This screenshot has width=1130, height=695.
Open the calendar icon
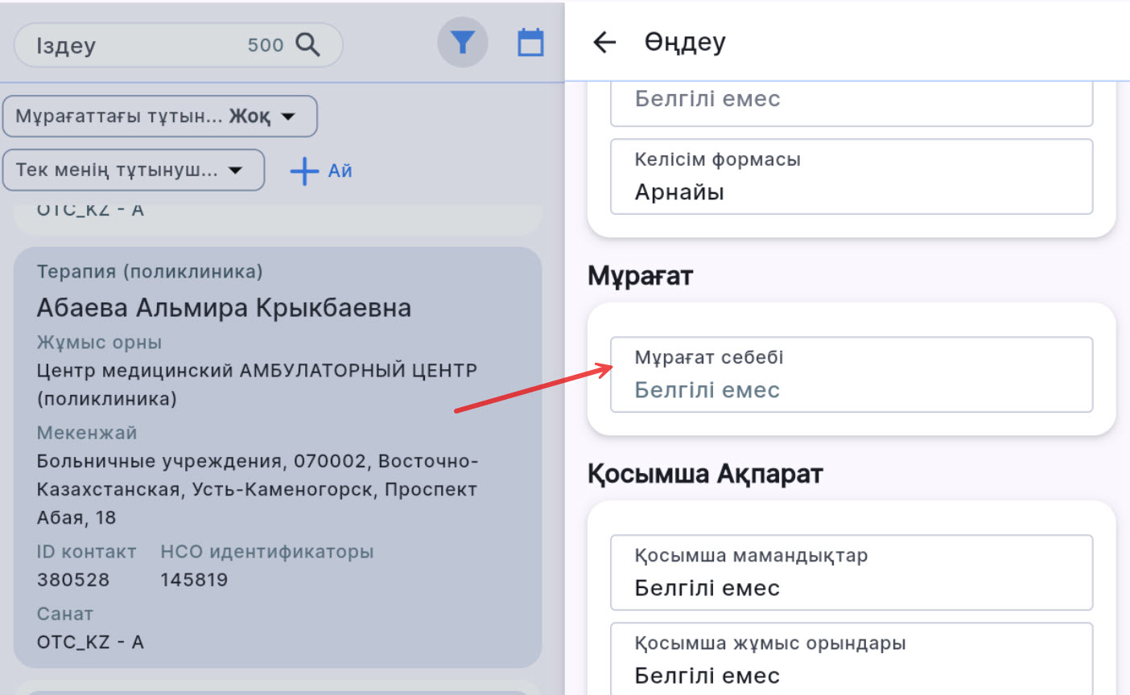pos(530,43)
